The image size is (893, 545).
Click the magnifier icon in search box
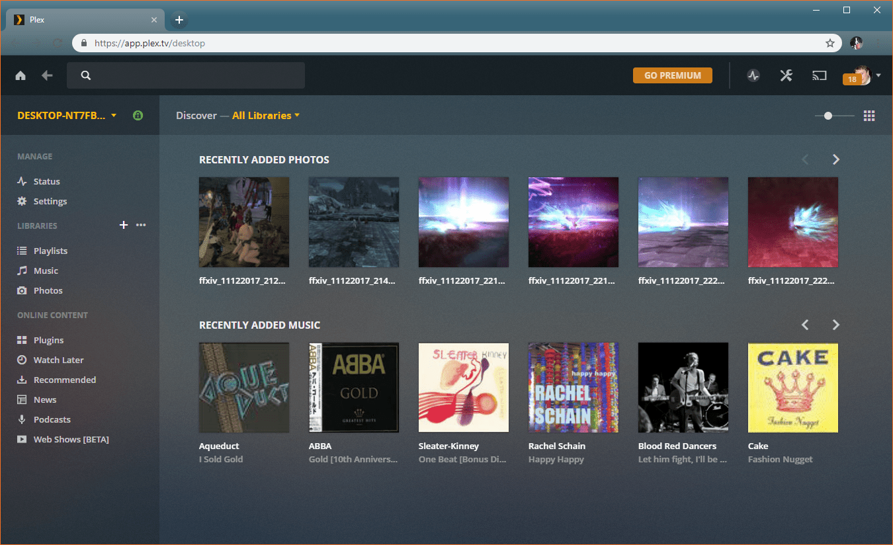tap(86, 75)
